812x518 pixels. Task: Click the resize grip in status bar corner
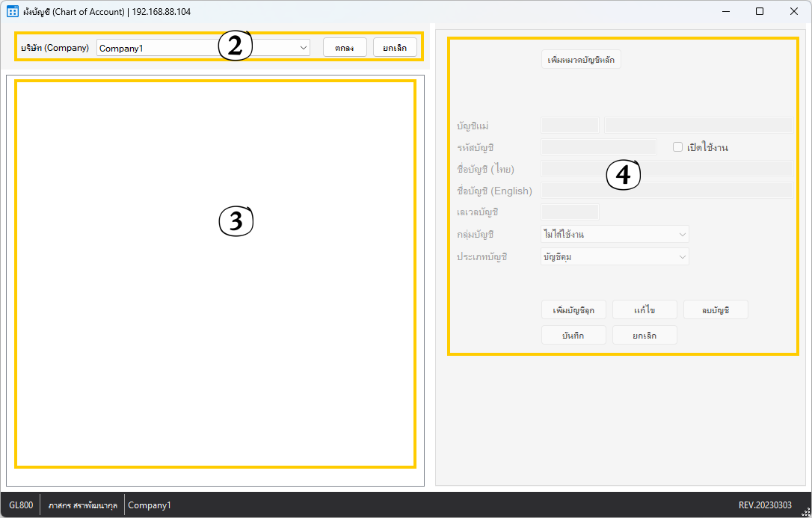pos(805,511)
